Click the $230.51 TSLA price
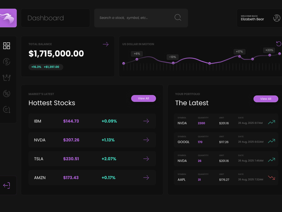 click(x=71, y=159)
